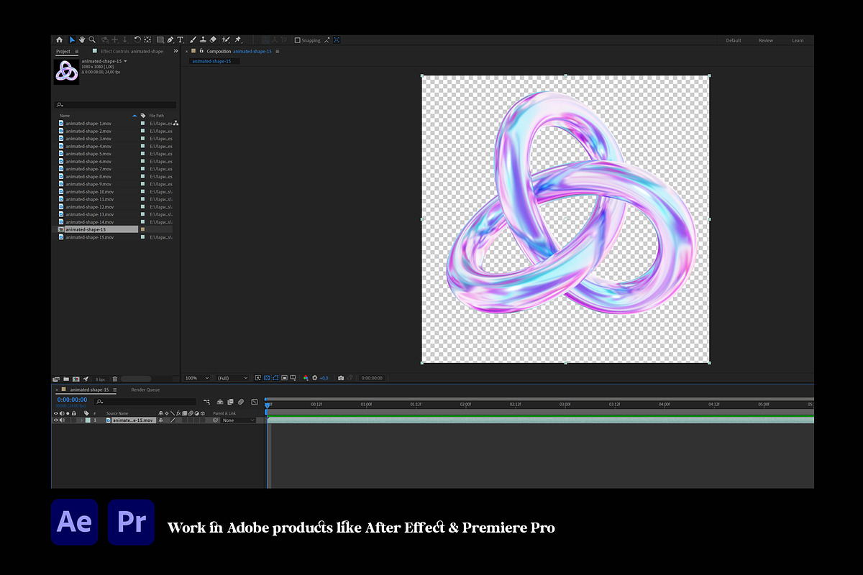This screenshot has height=575, width=863.
Task: Toggle mask and shape path visibility
Action: [x=275, y=378]
